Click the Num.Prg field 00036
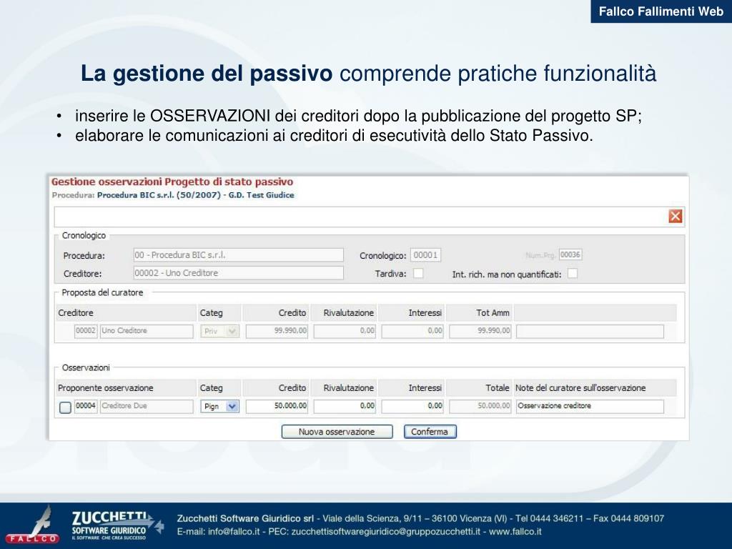The height and width of the screenshot is (549, 732). [x=570, y=254]
